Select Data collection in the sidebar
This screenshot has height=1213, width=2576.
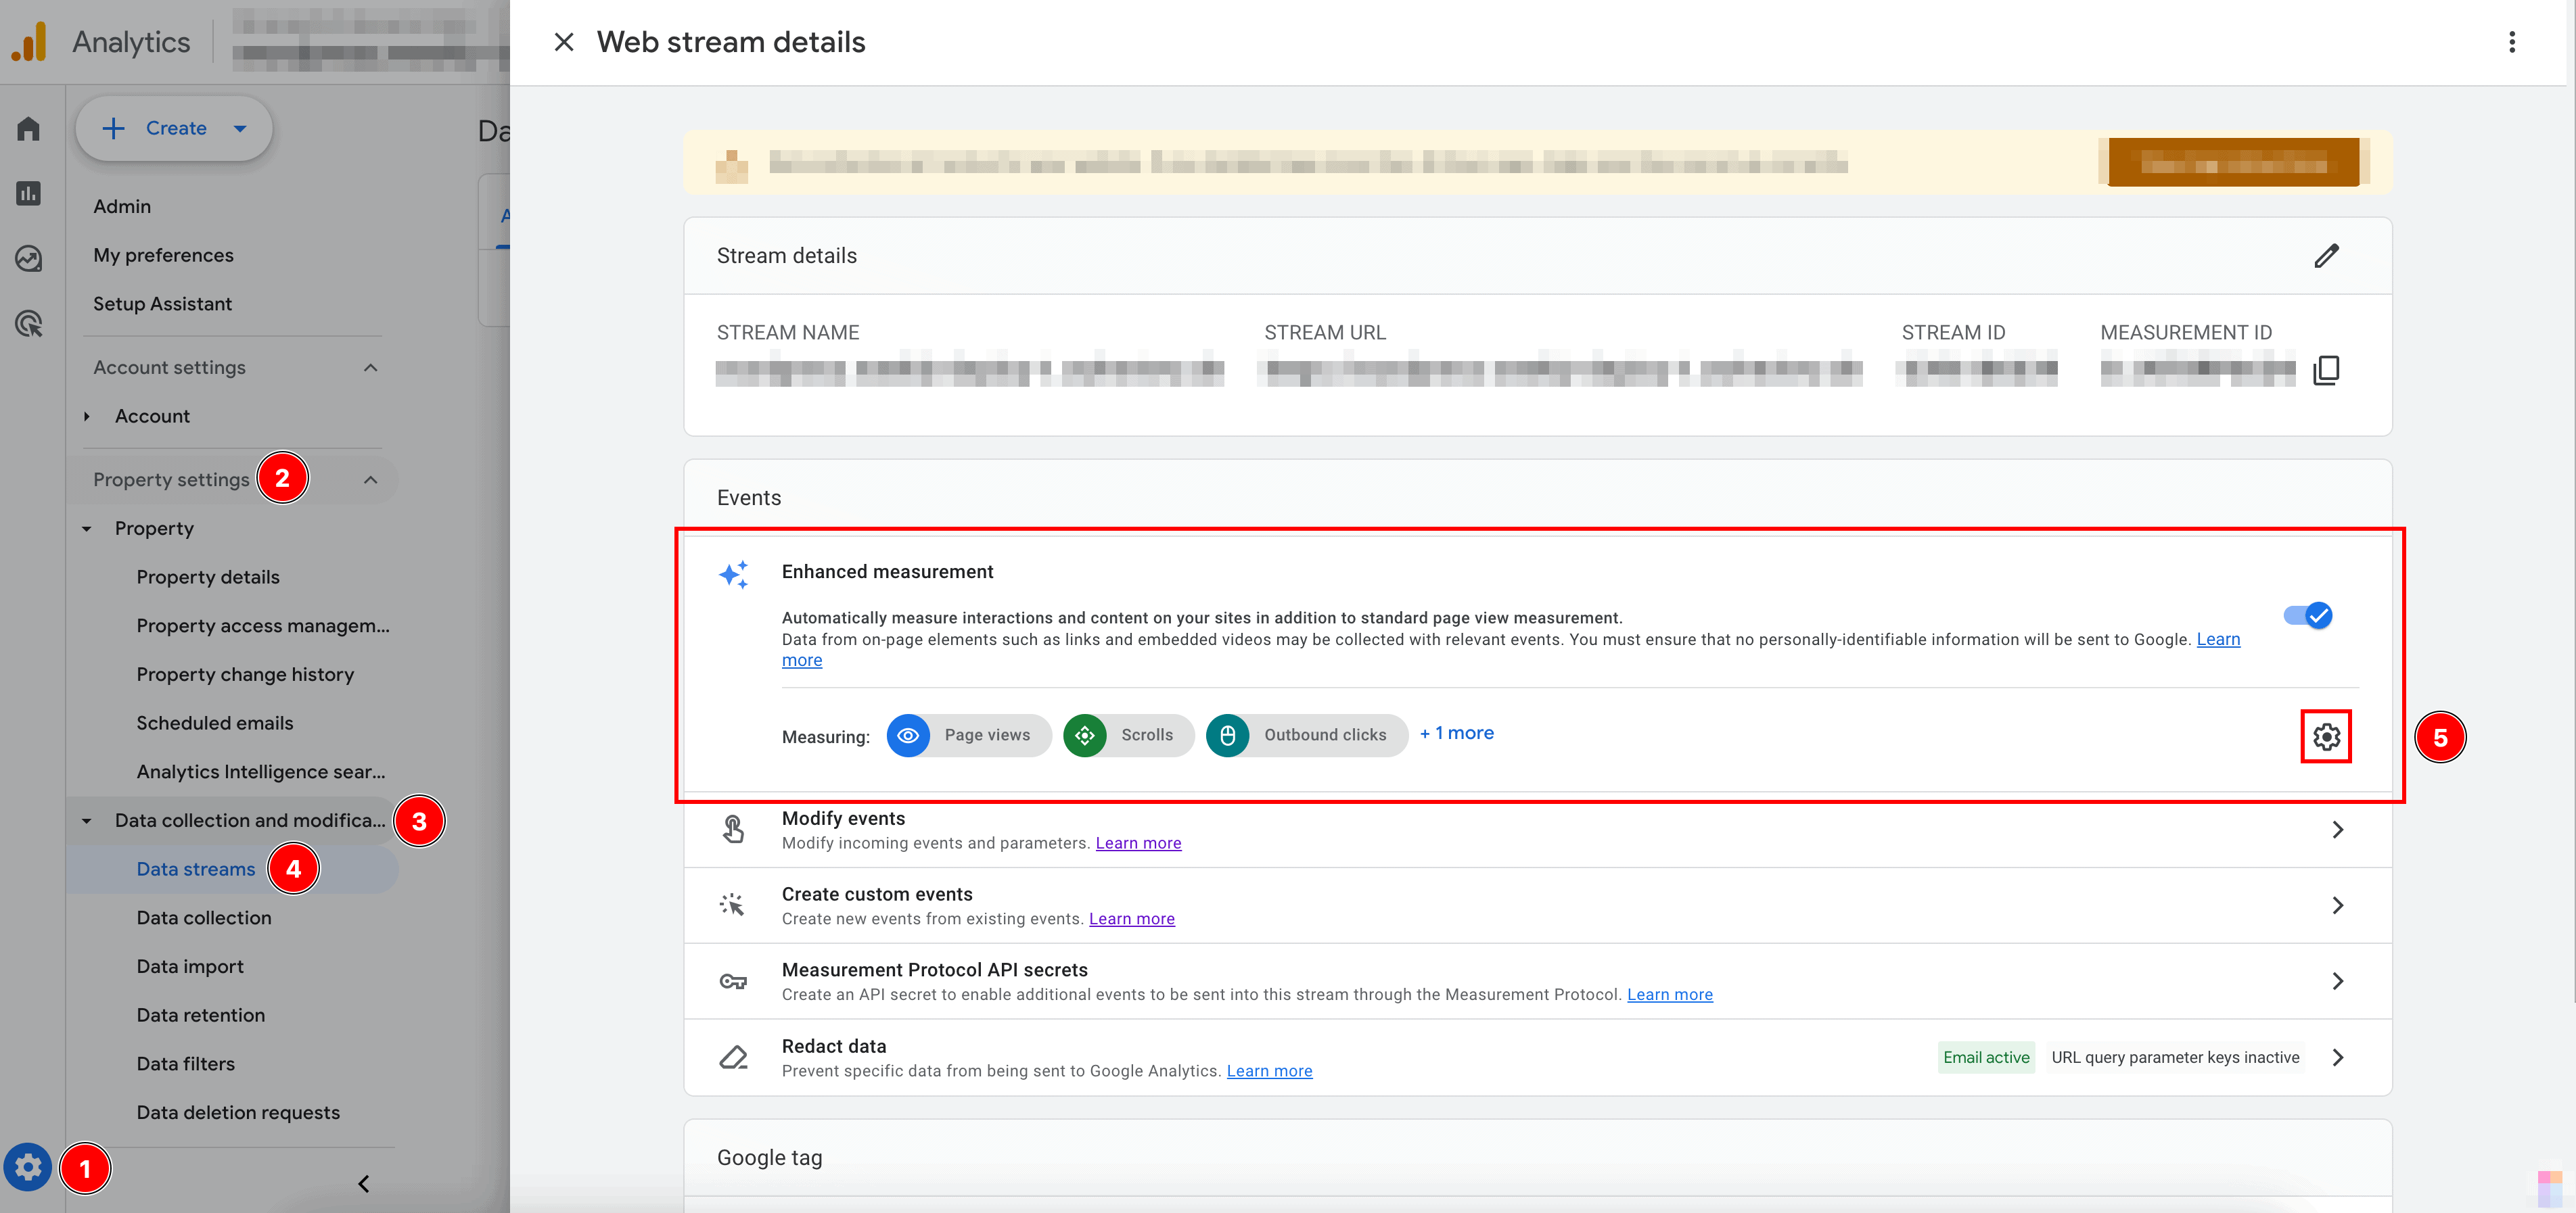click(x=204, y=918)
